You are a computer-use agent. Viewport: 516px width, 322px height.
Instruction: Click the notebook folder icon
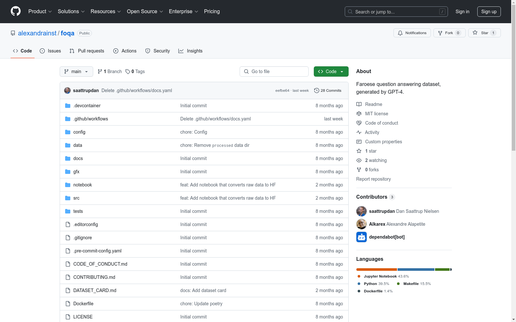(68, 185)
